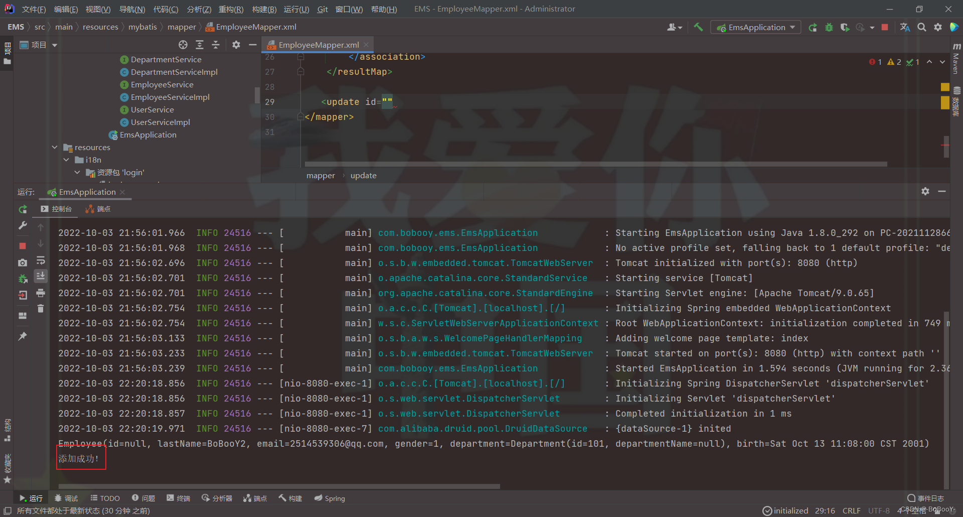963x517 pixels.
Task: Select the EmployeeMapper.xml editor tab
Action: 318,45
